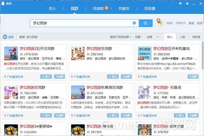The width and height of the screenshot is (204, 136).
Task: Open the feedback icon in title bar
Action: pos(180,3)
